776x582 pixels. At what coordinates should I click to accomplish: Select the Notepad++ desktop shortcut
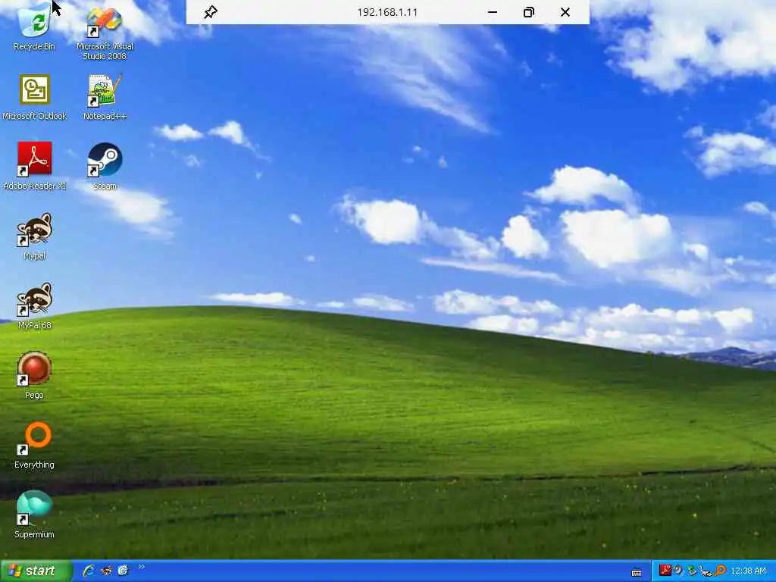(x=105, y=98)
